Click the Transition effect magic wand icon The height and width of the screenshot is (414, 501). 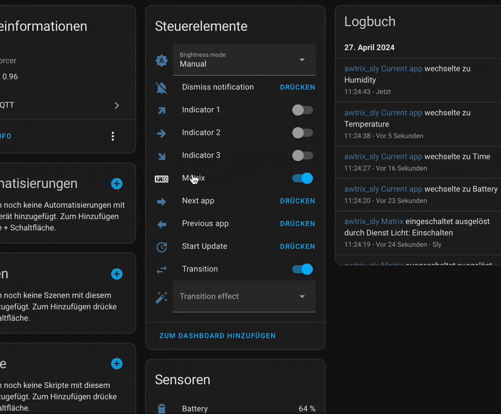[162, 296]
